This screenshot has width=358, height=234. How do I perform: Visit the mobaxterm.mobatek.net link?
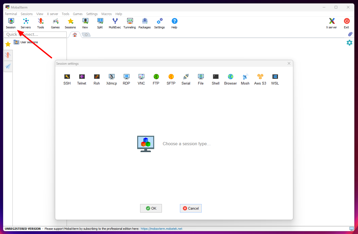(x=161, y=229)
